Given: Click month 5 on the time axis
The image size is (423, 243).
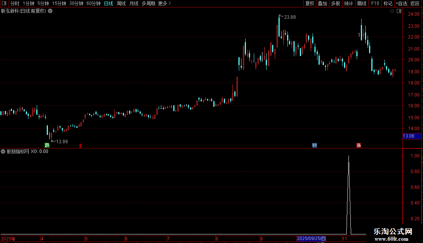Looking at the screenshot, I should (86, 239).
